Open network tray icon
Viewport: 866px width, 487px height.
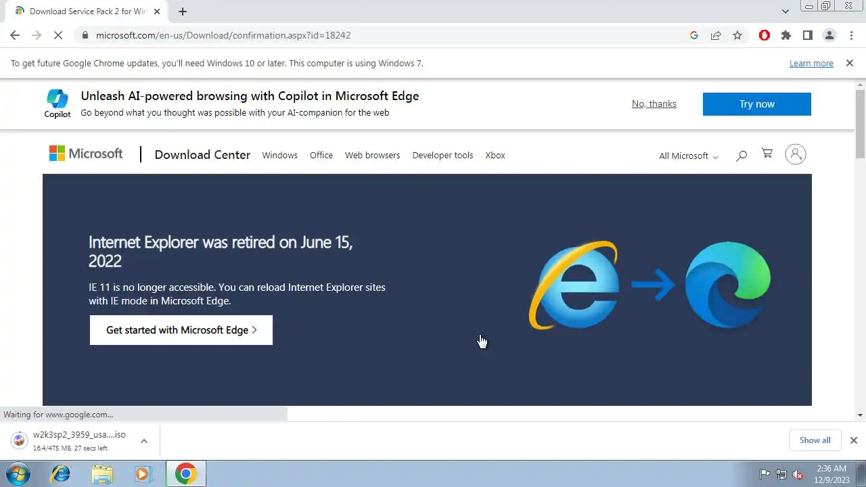[781, 474]
